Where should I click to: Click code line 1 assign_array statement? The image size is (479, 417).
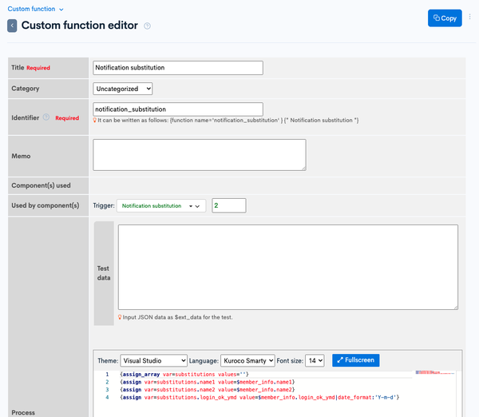(184, 374)
